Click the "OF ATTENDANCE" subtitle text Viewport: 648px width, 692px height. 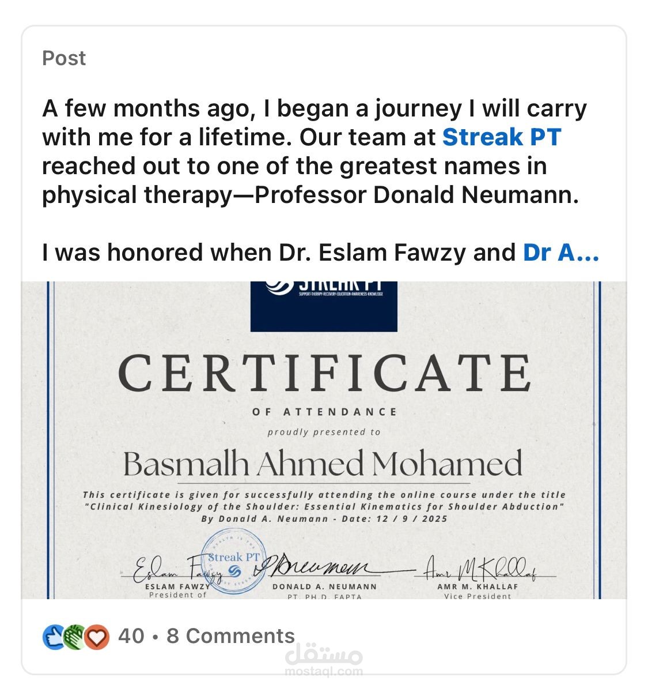click(325, 412)
